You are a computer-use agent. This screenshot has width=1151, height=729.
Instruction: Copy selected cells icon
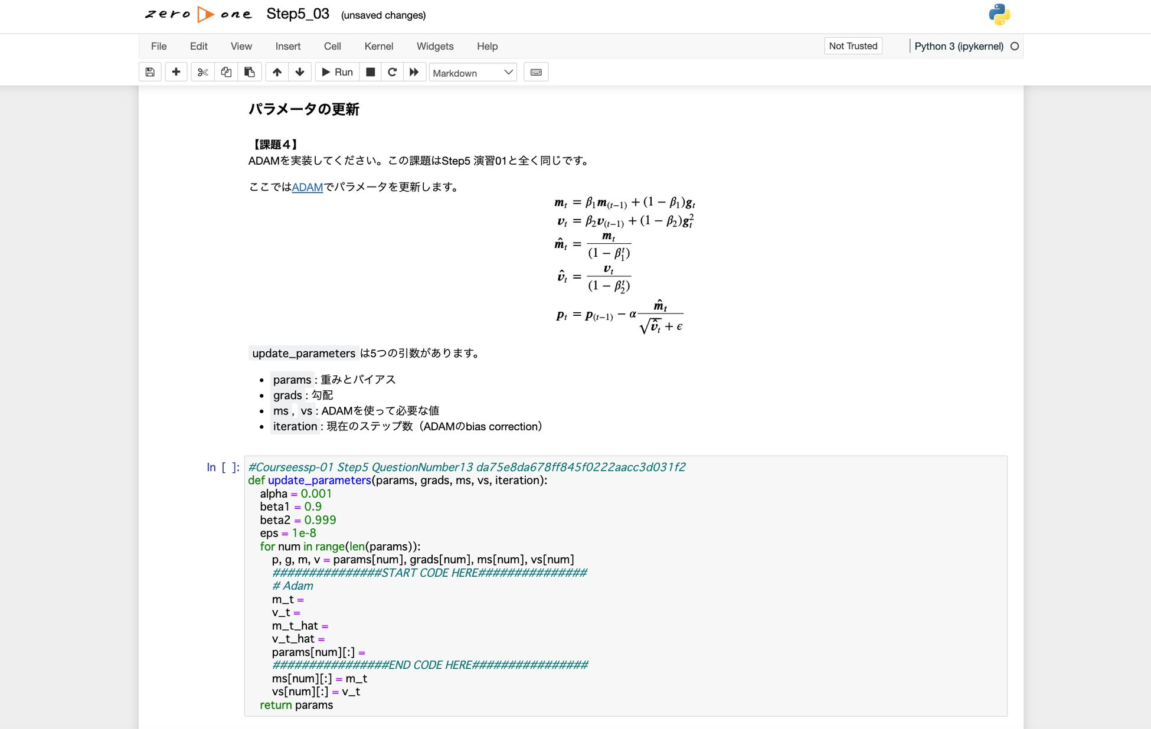(x=226, y=72)
